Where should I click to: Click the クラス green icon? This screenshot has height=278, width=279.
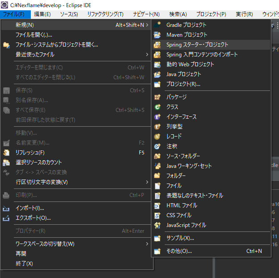[157, 107]
